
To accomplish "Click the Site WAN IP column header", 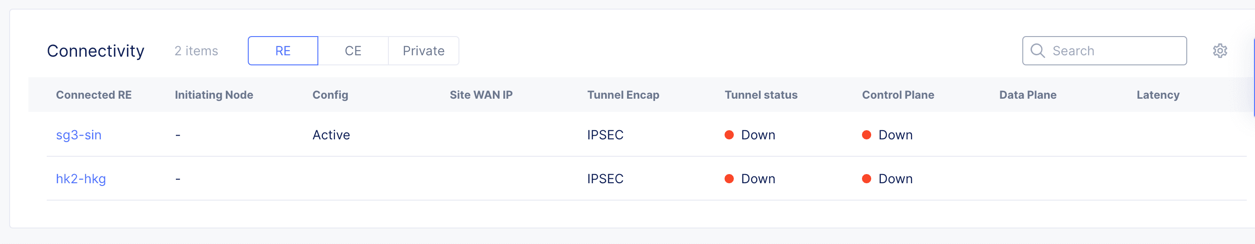I will click(x=481, y=95).
